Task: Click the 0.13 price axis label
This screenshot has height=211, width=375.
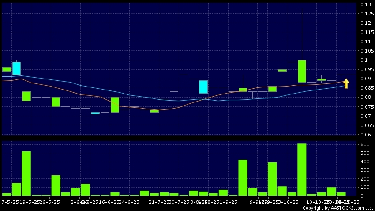Action: pos(364,4)
